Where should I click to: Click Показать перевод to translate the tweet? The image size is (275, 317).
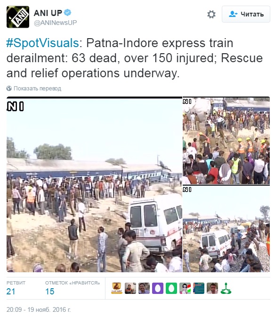37,89
